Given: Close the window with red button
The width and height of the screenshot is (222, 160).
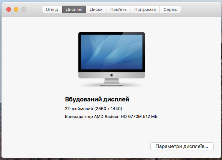Looking at the screenshot, I should [9, 9].
